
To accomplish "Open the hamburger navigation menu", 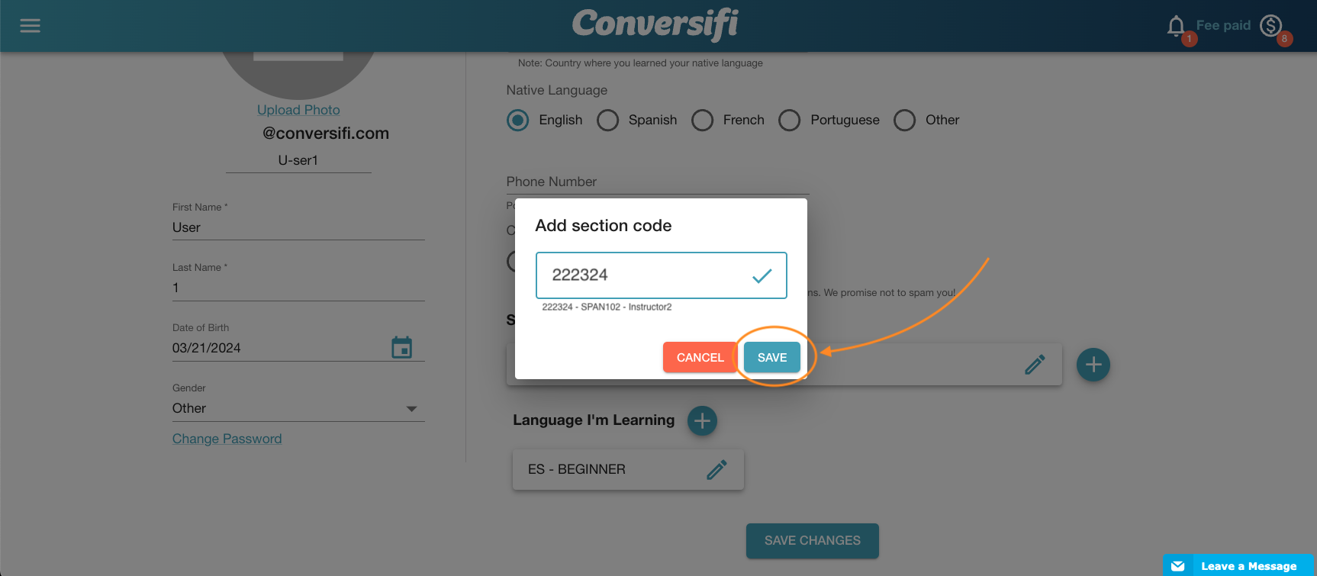I will point(30,25).
